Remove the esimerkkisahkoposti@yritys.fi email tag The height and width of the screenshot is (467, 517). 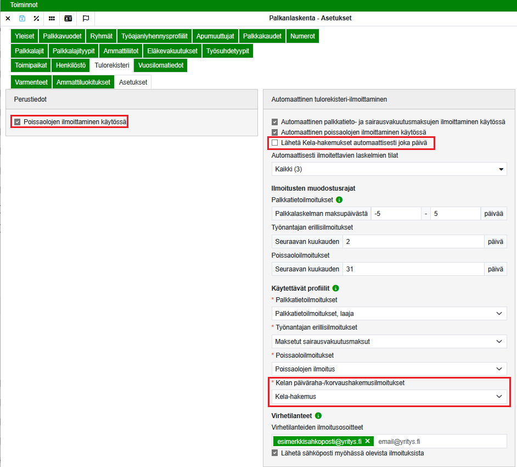[368, 441]
